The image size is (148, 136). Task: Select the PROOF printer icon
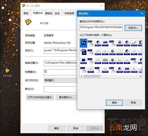coord(120,43)
